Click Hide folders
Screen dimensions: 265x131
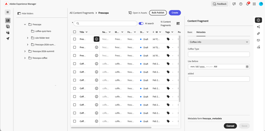[x=25, y=13]
